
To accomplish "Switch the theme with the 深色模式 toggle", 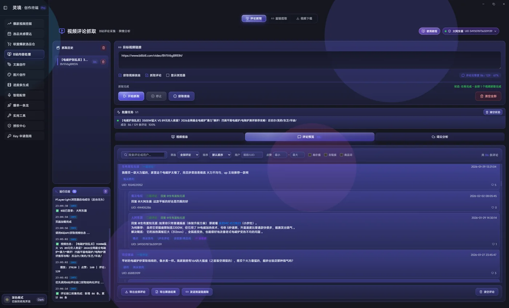I will 24,300.
